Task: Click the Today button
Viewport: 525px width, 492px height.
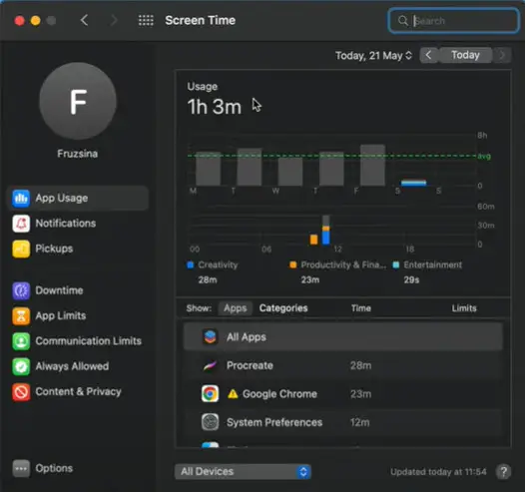Action: click(465, 55)
